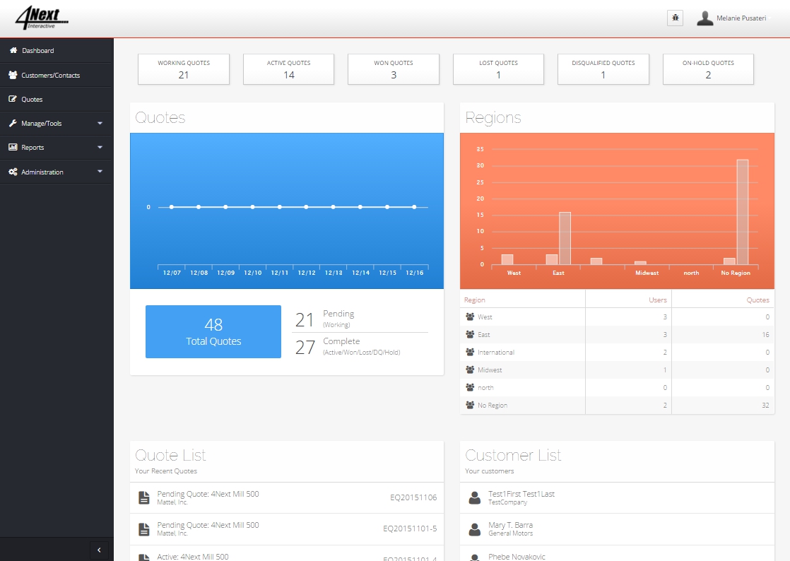Click the West region group icon

coord(470,317)
